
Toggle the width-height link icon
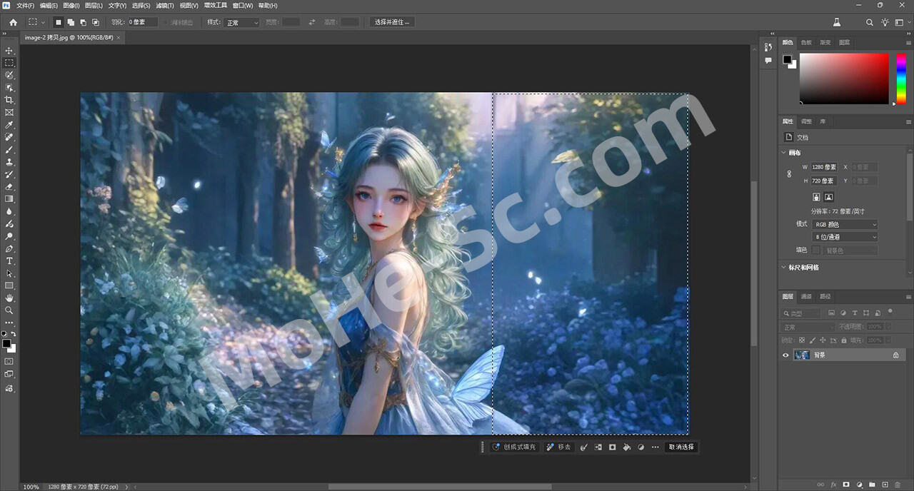point(789,174)
